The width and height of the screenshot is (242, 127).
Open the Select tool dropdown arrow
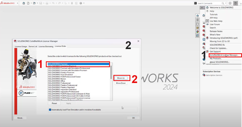69,3
